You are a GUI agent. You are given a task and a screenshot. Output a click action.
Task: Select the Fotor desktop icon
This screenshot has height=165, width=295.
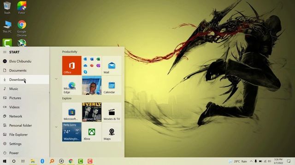(x=22, y=8)
